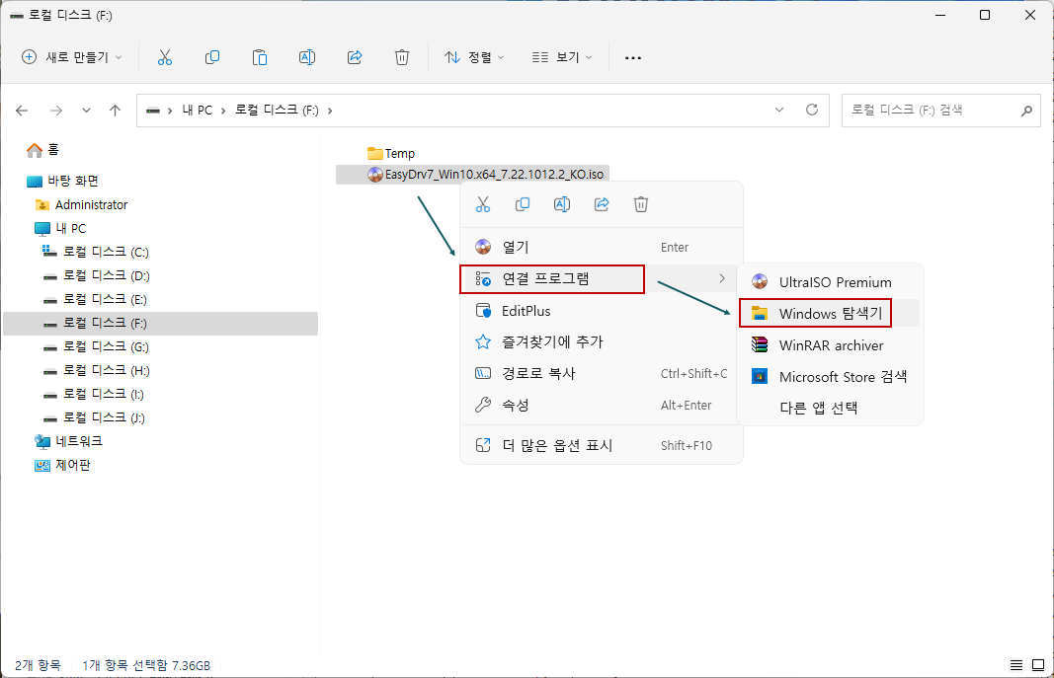Click the 로컬 디스크 (F:) search field
The image size is (1054, 678).
(x=941, y=111)
